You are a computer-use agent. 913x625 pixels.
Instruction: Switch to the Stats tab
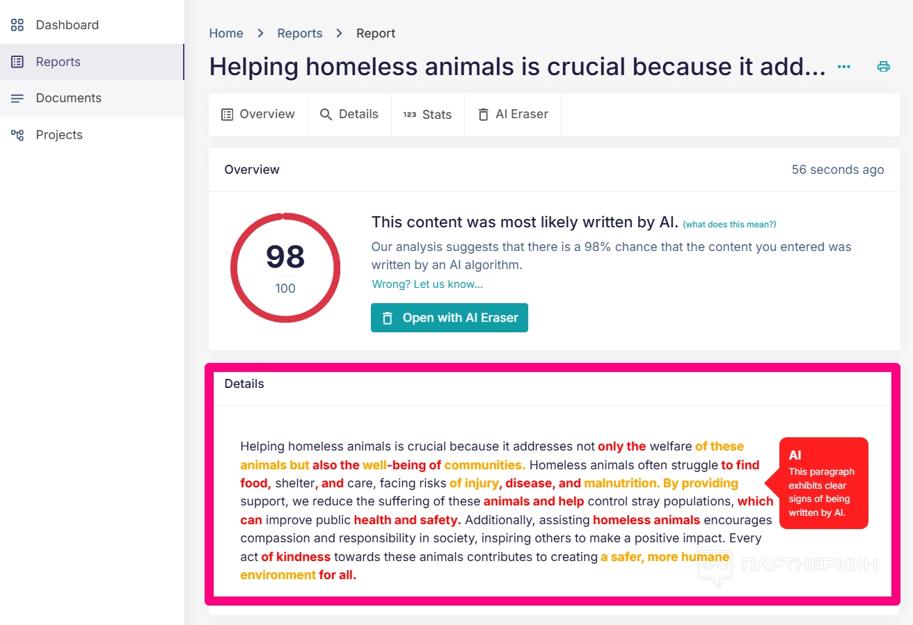(428, 115)
